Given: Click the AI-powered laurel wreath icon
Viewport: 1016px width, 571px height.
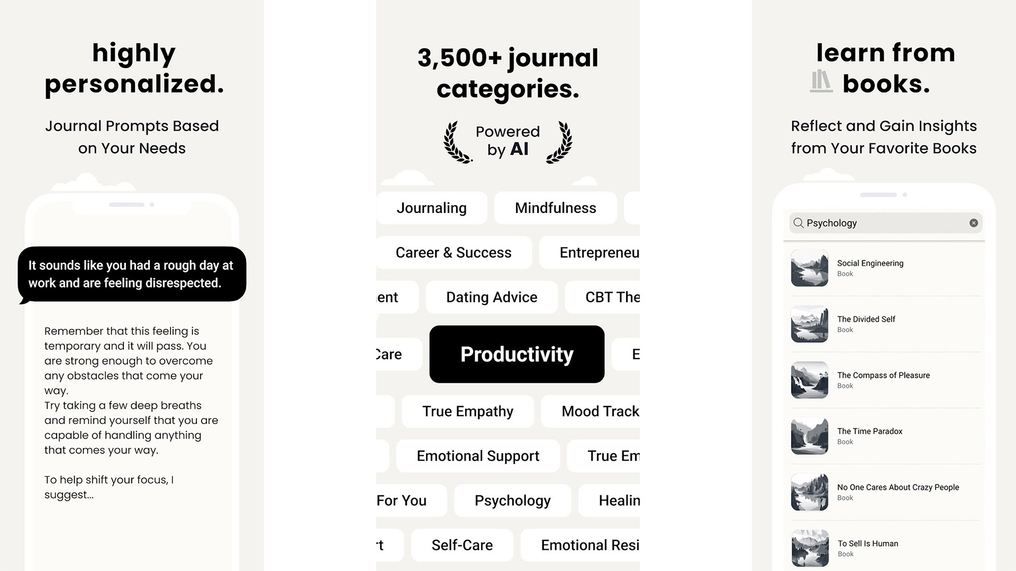Looking at the screenshot, I should (508, 140).
